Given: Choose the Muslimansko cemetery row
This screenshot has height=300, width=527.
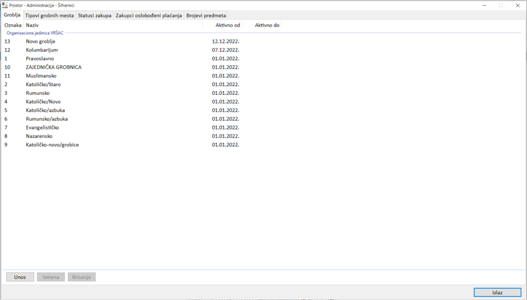Looking at the screenshot, I should [x=45, y=76].
